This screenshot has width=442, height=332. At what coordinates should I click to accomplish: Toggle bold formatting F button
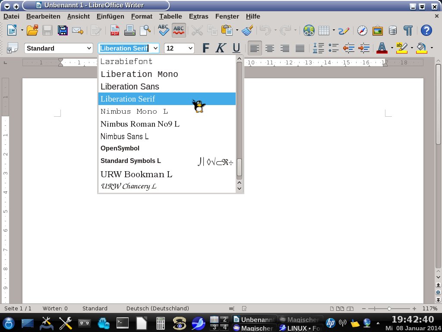206,48
